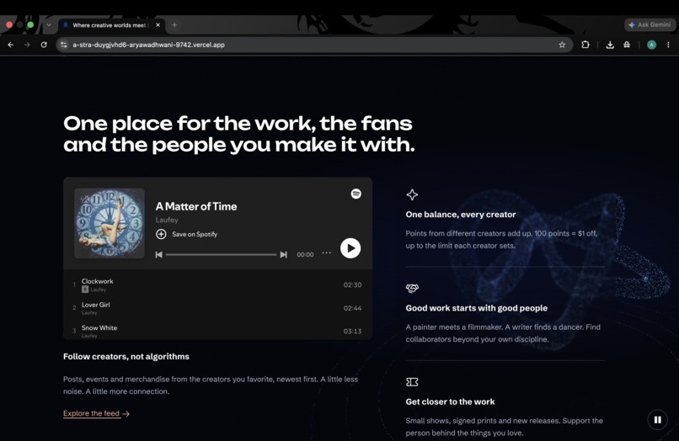Screen dimensions: 679x441
Task: Click the Save on Spotify plus icon
Action: point(161,234)
